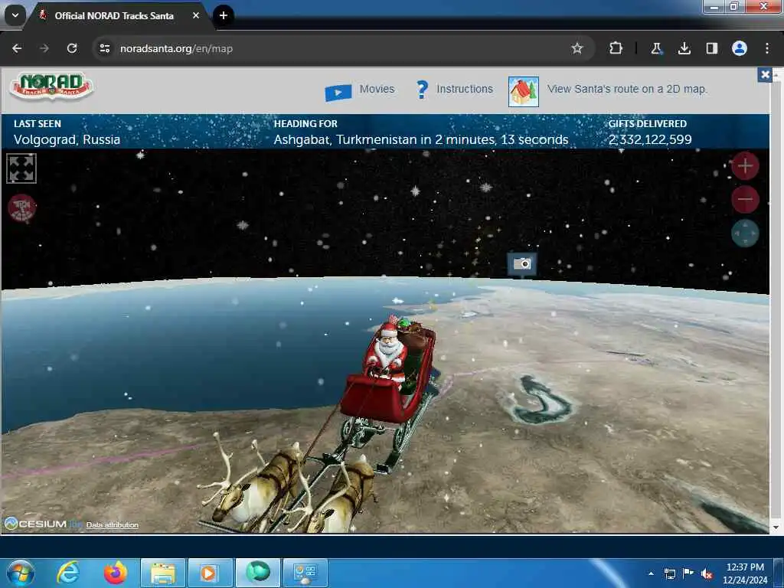Open the Instructions link
The image size is (784, 588).
pos(465,89)
